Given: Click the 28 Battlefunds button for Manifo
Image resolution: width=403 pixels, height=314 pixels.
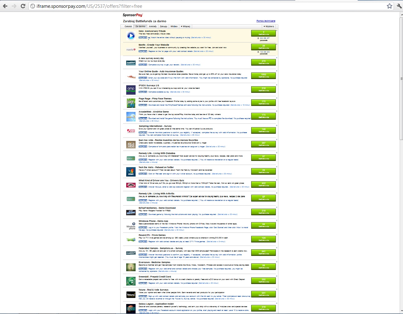Looking at the screenshot, I should pyautogui.click(x=263, y=47).
